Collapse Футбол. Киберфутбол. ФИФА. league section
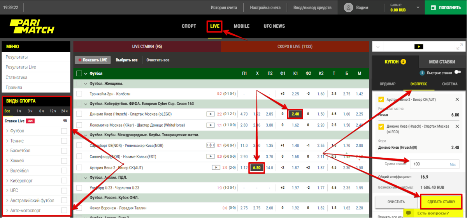This screenshot has height=218, width=467. click(86, 104)
